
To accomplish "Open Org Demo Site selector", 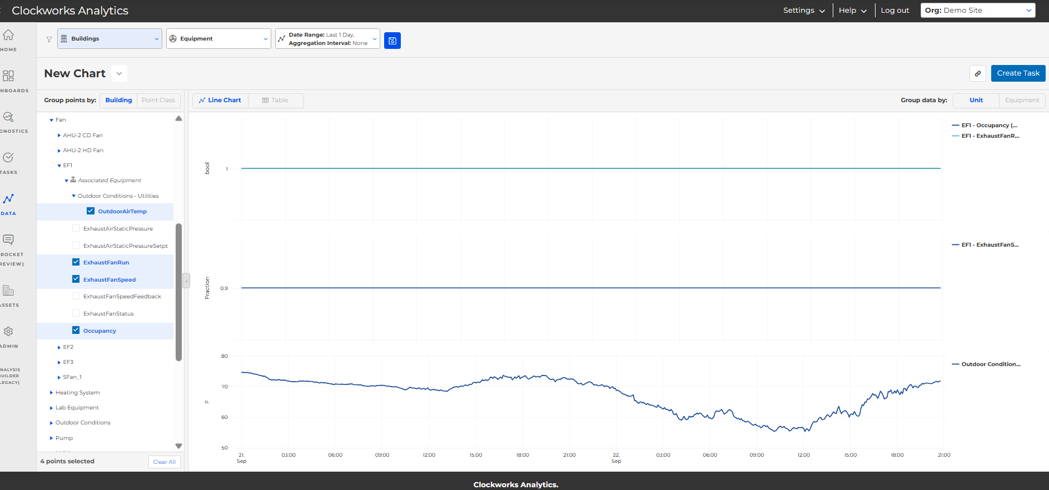I will [978, 11].
